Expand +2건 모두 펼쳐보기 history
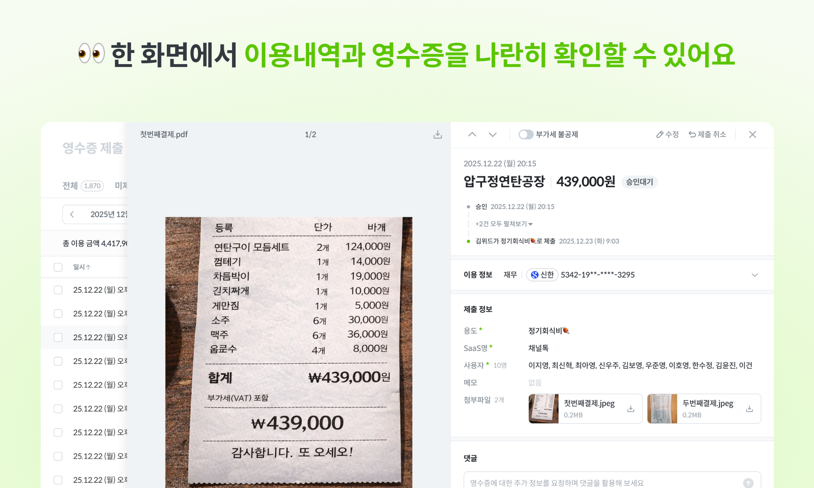The height and width of the screenshot is (488, 814). point(504,224)
